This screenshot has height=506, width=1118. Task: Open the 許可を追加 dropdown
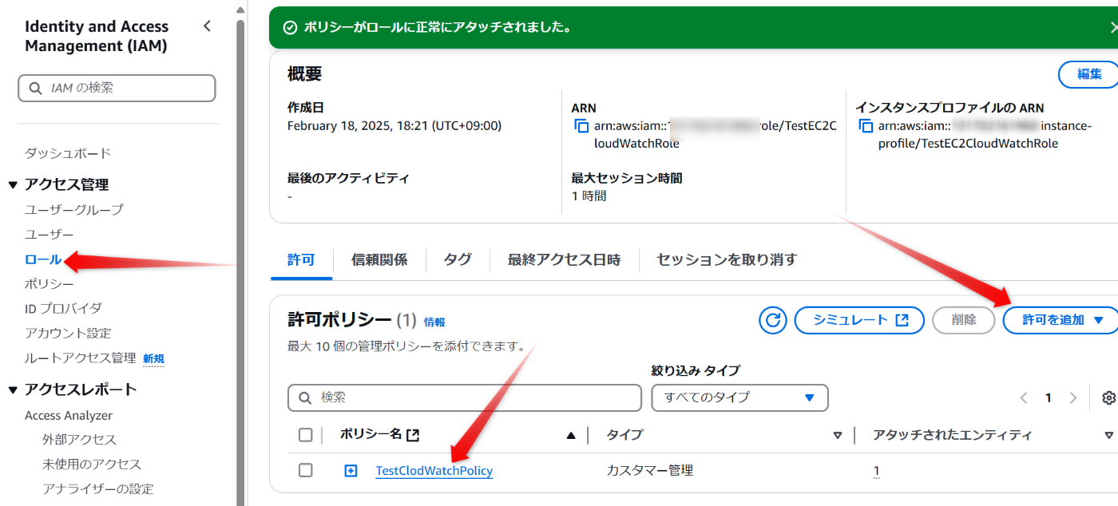tap(1061, 320)
